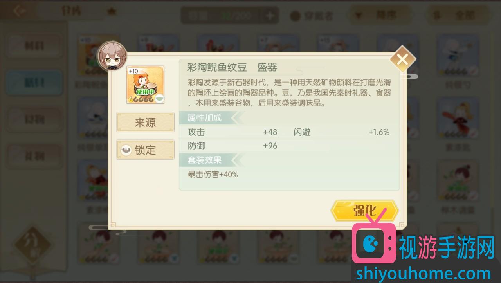Click the lock icon in 锁定 button

click(126, 150)
